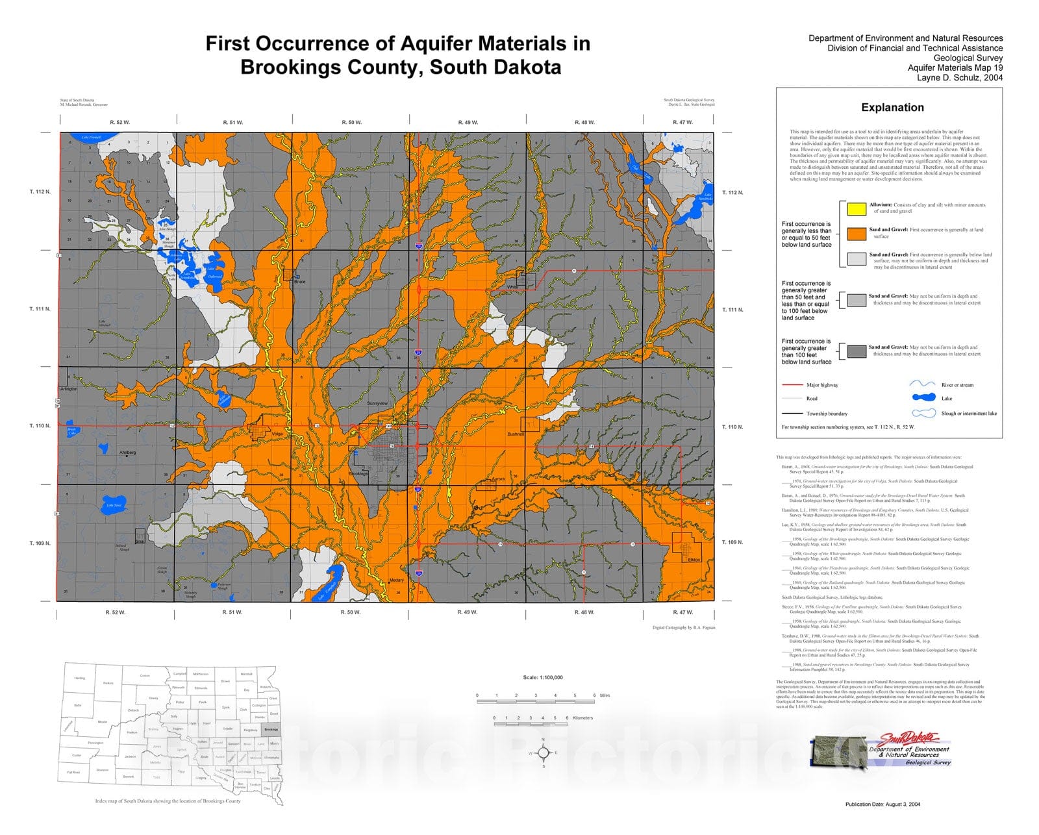Click the Brookings city label on map

tap(358, 473)
